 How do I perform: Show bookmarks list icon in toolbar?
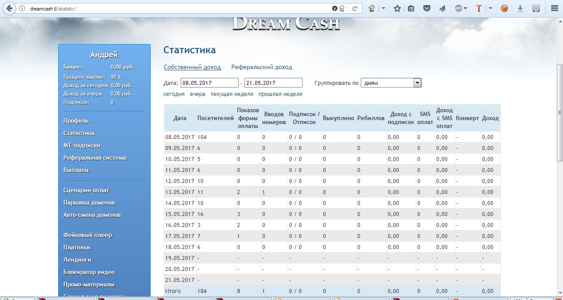click(411, 8)
